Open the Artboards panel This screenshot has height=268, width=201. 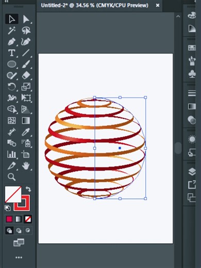192,197
